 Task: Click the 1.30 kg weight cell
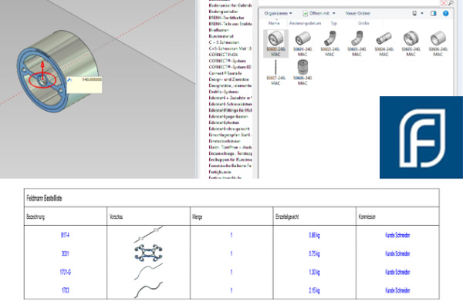click(x=314, y=272)
